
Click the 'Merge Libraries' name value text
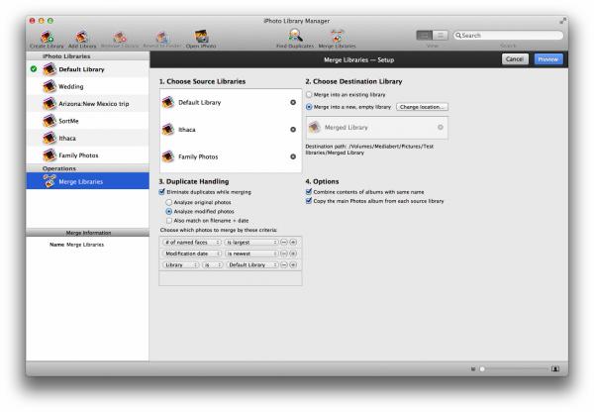click(x=85, y=245)
